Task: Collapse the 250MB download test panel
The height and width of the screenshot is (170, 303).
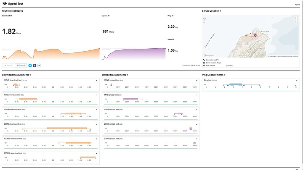Action: pyautogui.click(x=97, y=154)
